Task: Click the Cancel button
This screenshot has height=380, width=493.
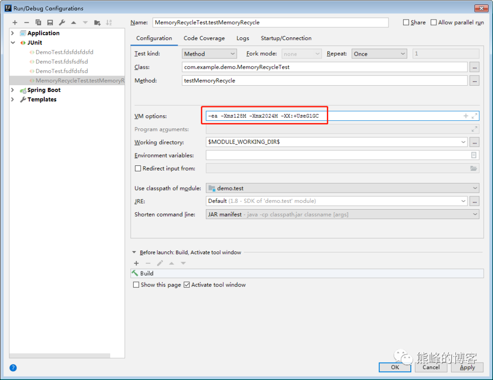Action: [x=431, y=367]
